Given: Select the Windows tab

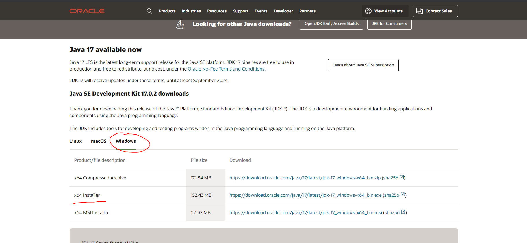Looking at the screenshot, I should (126, 141).
